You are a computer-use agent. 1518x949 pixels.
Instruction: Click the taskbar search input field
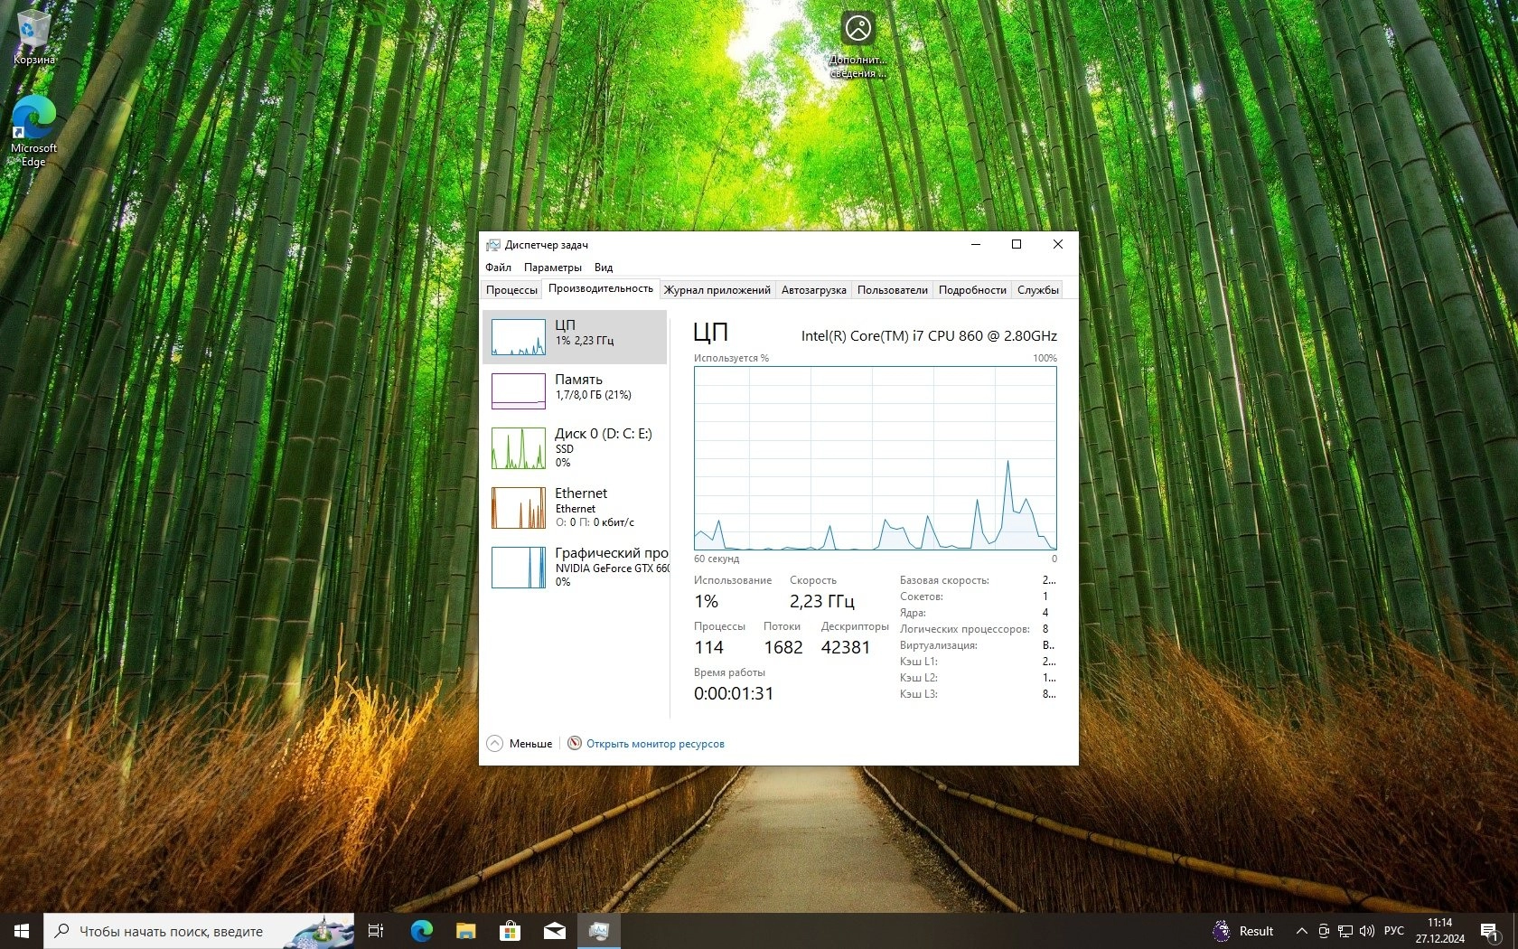pyautogui.click(x=181, y=931)
